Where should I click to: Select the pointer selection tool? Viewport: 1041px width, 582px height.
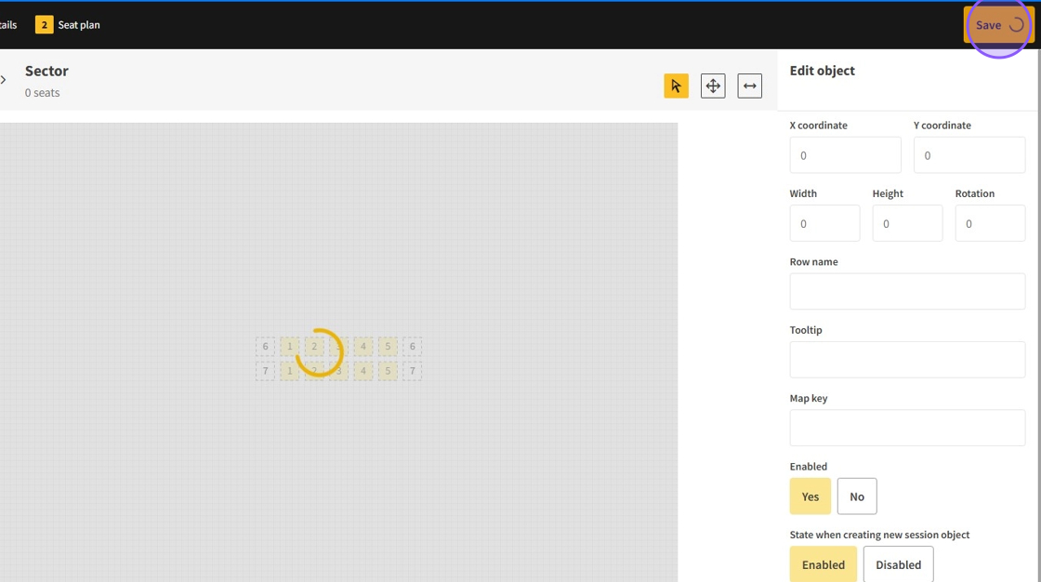tap(676, 86)
